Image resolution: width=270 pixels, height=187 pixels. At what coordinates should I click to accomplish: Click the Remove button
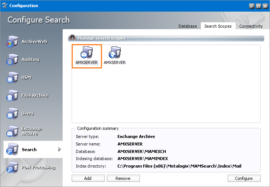pyautogui.click(x=123, y=178)
